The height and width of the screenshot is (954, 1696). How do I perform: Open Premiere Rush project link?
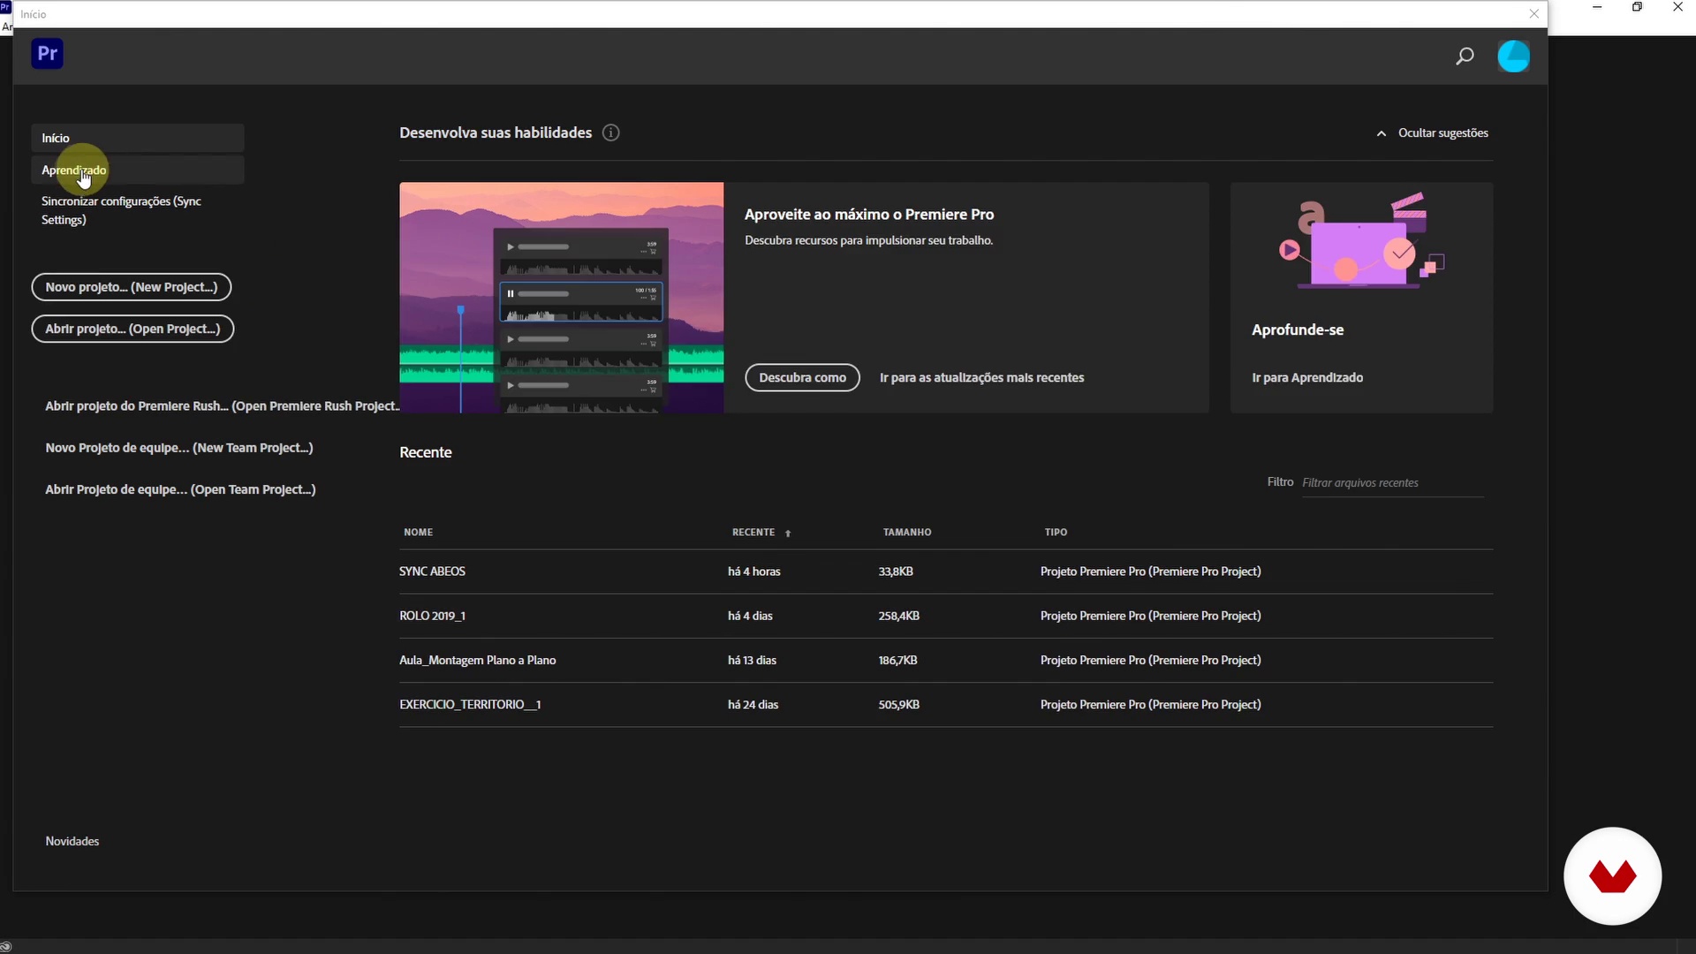(x=222, y=405)
